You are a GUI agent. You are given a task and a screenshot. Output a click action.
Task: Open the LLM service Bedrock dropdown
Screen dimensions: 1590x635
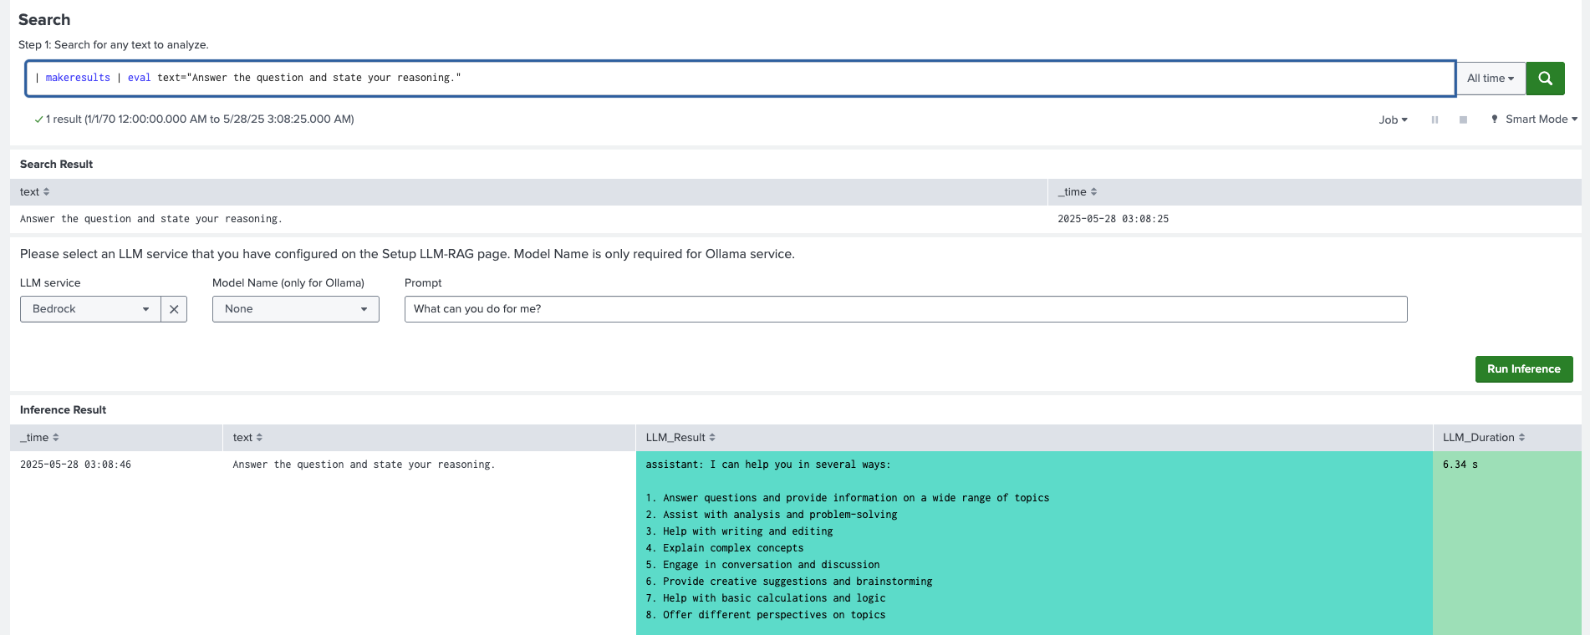point(90,309)
